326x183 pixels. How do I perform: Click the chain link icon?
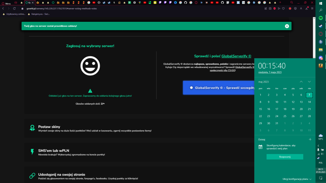click(32, 176)
